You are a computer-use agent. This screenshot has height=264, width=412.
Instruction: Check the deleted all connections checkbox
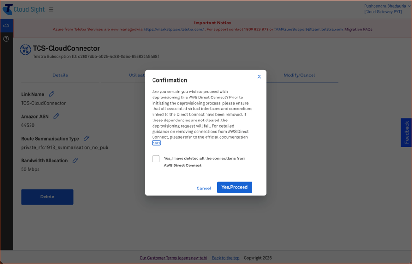click(155, 158)
